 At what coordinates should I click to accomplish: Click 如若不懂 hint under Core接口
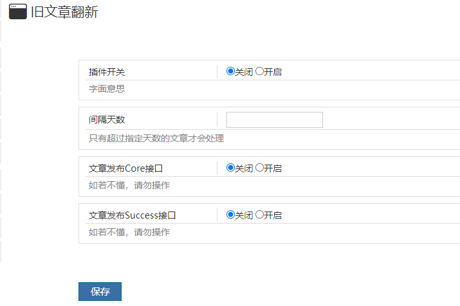(x=129, y=185)
